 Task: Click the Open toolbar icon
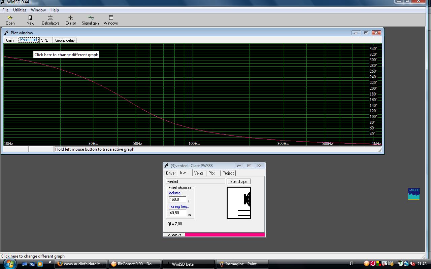pos(10,20)
